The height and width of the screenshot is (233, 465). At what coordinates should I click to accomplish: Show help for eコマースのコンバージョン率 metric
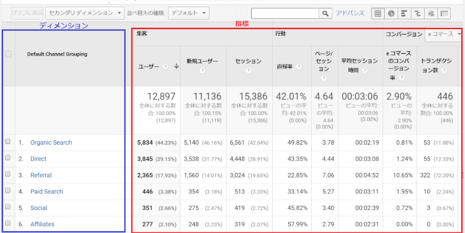point(402,78)
